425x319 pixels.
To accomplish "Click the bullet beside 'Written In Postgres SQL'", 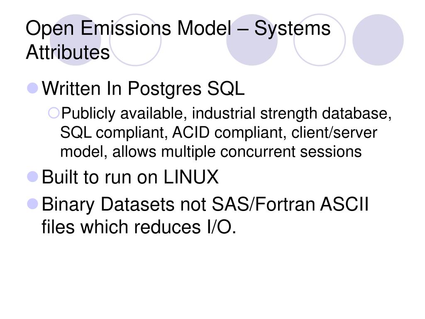I will click(33, 88).
